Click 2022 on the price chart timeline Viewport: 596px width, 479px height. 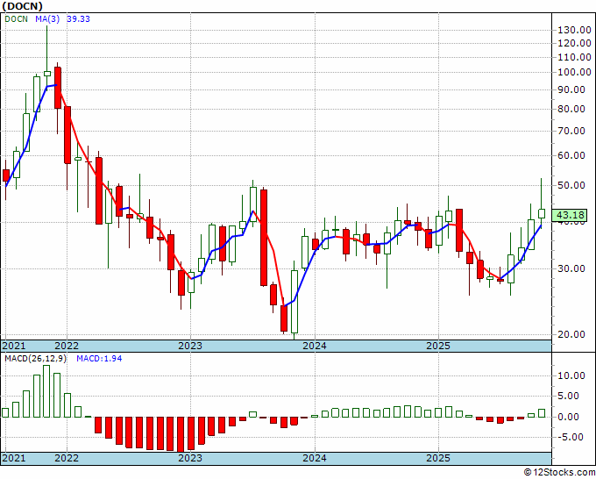click(66, 347)
